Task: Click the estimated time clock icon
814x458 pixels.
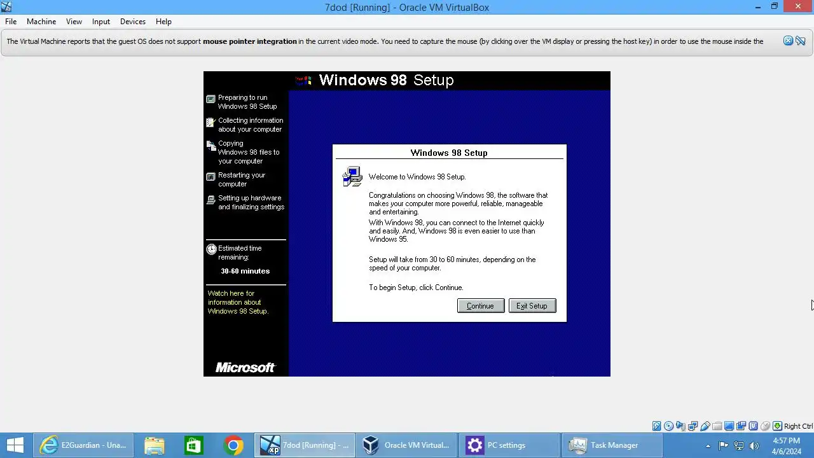Action: point(211,249)
